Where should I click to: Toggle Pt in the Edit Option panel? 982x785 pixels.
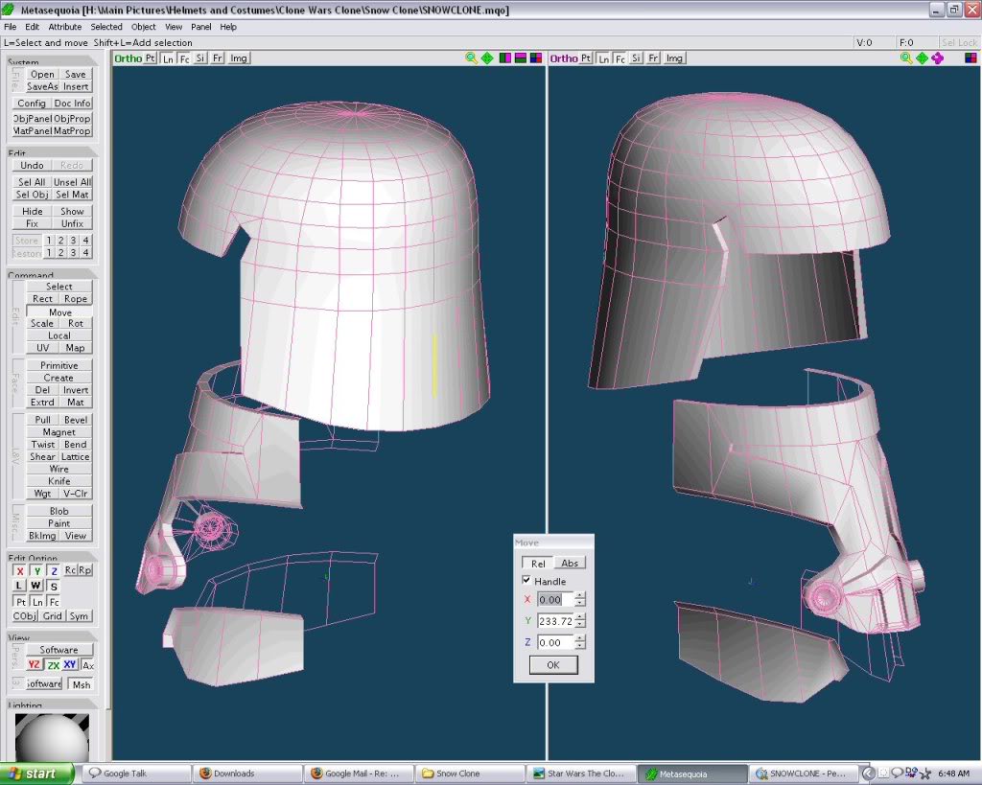click(21, 602)
